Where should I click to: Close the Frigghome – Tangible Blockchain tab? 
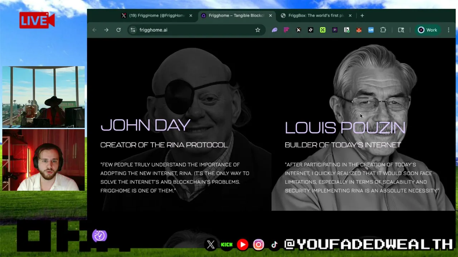click(x=271, y=15)
